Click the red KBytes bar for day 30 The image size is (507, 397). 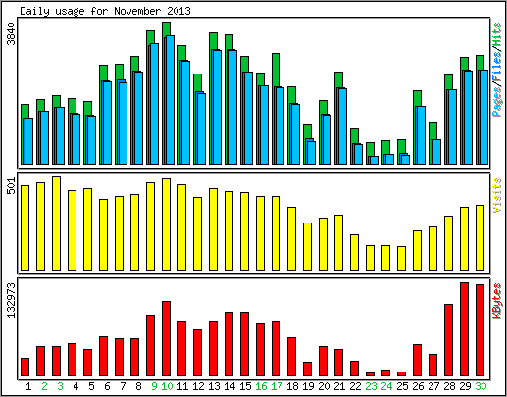click(480, 330)
